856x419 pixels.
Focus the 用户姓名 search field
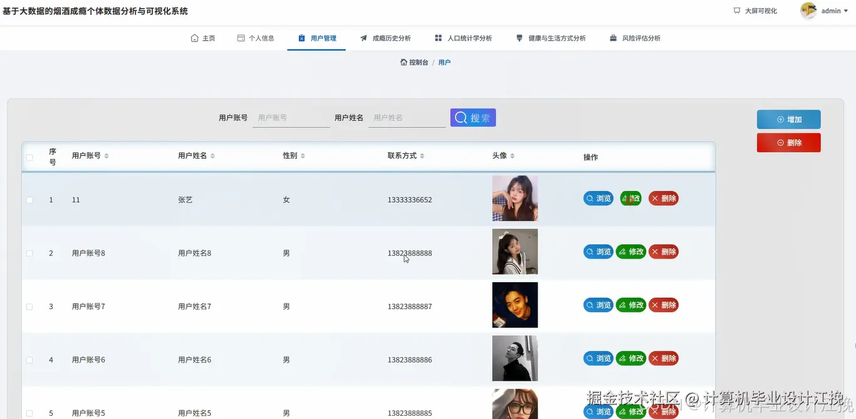tap(407, 118)
